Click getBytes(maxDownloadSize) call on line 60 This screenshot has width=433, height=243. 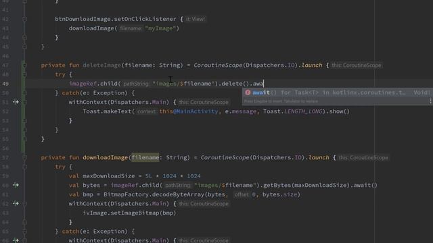coord(306,185)
